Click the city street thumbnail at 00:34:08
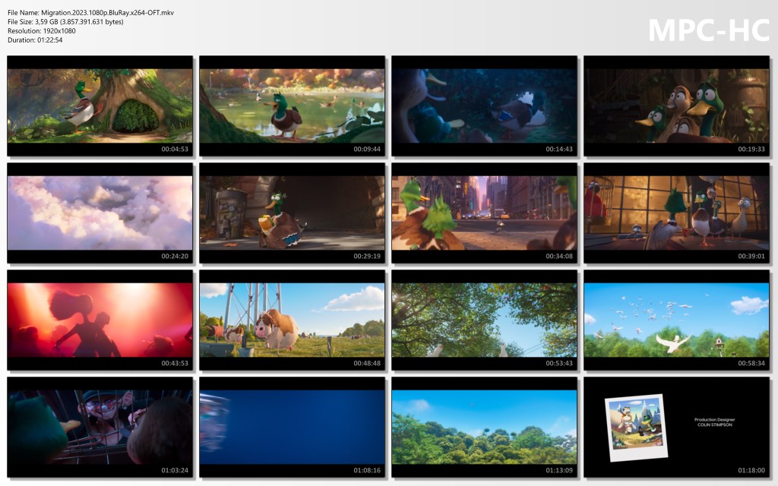The width and height of the screenshot is (778, 486). point(485,213)
